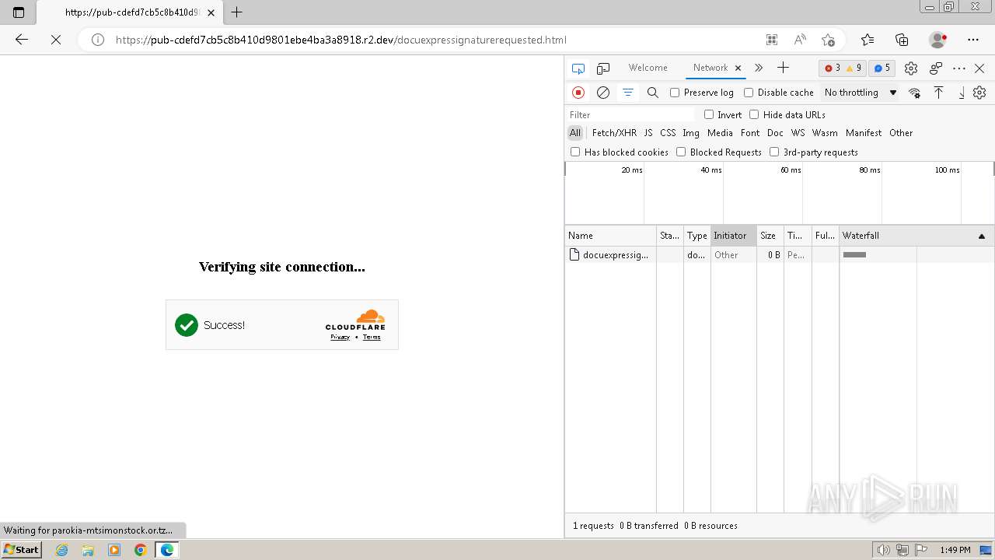Open the Windows Start menu
The height and width of the screenshot is (560, 995).
pos(22,550)
